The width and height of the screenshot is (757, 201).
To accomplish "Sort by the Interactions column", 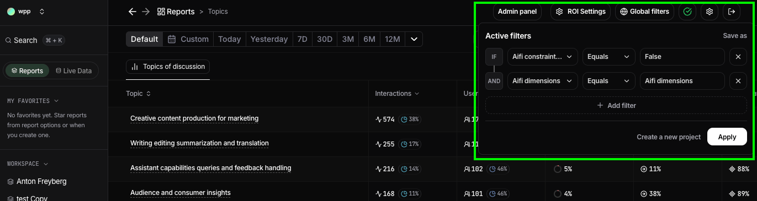I will (x=397, y=94).
